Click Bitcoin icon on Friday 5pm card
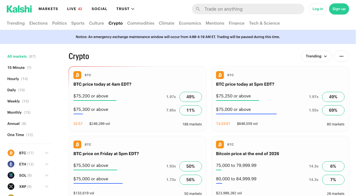360x196 pixels. point(77,144)
